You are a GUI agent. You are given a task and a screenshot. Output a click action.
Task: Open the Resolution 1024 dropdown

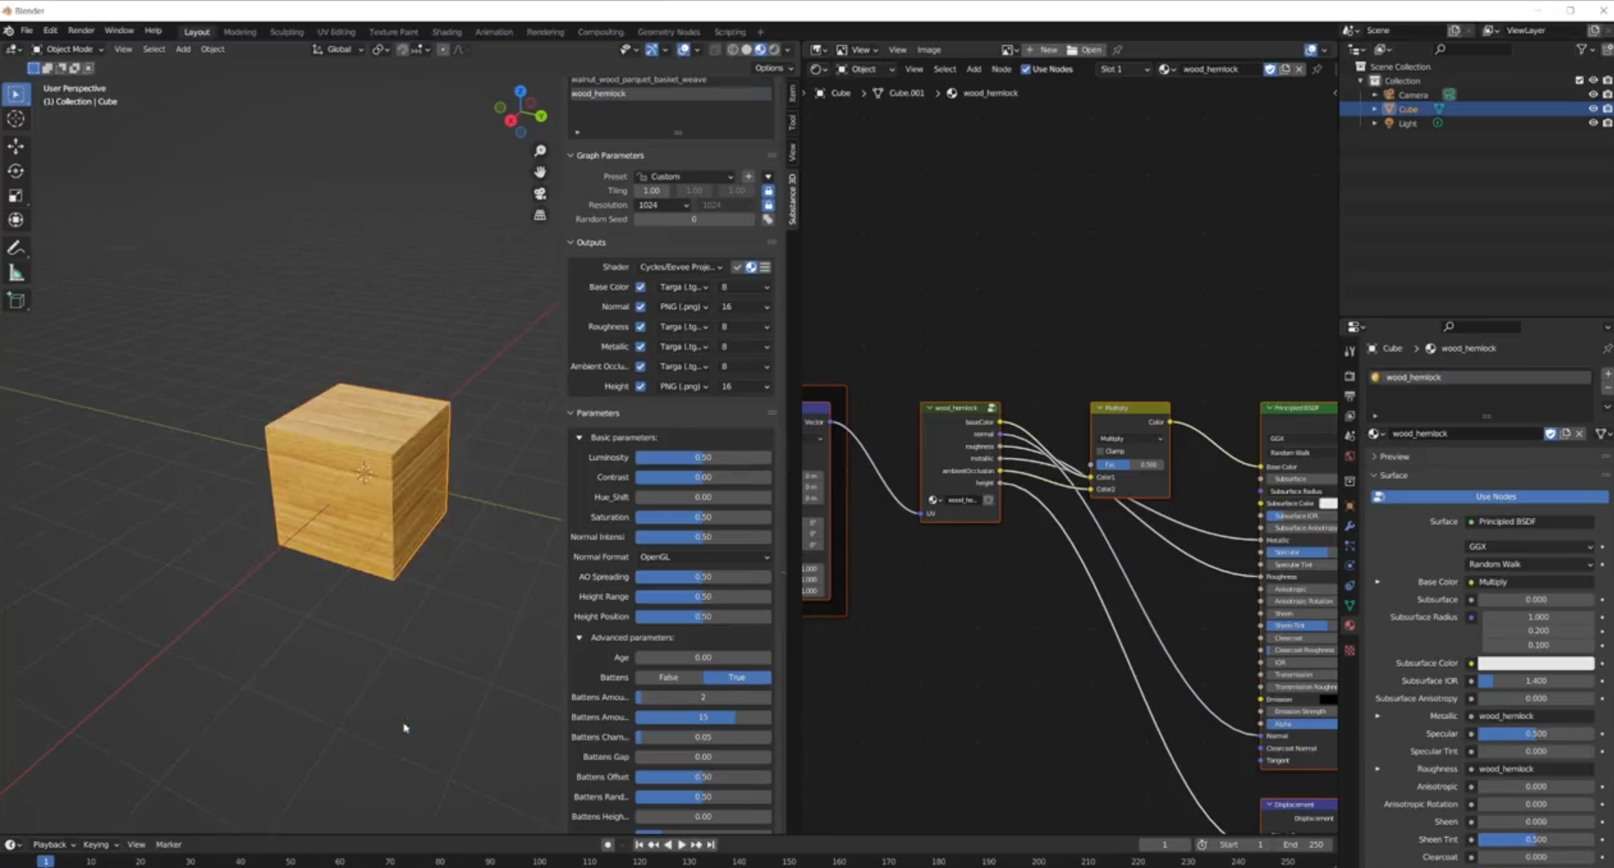pyautogui.click(x=663, y=205)
